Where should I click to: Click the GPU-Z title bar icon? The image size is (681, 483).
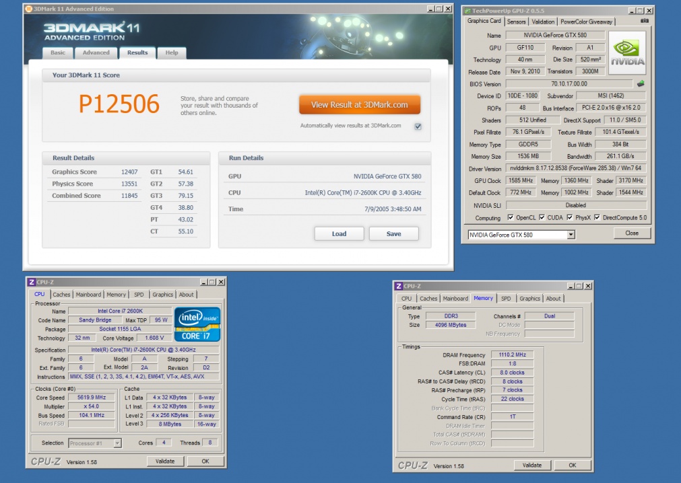click(466, 11)
